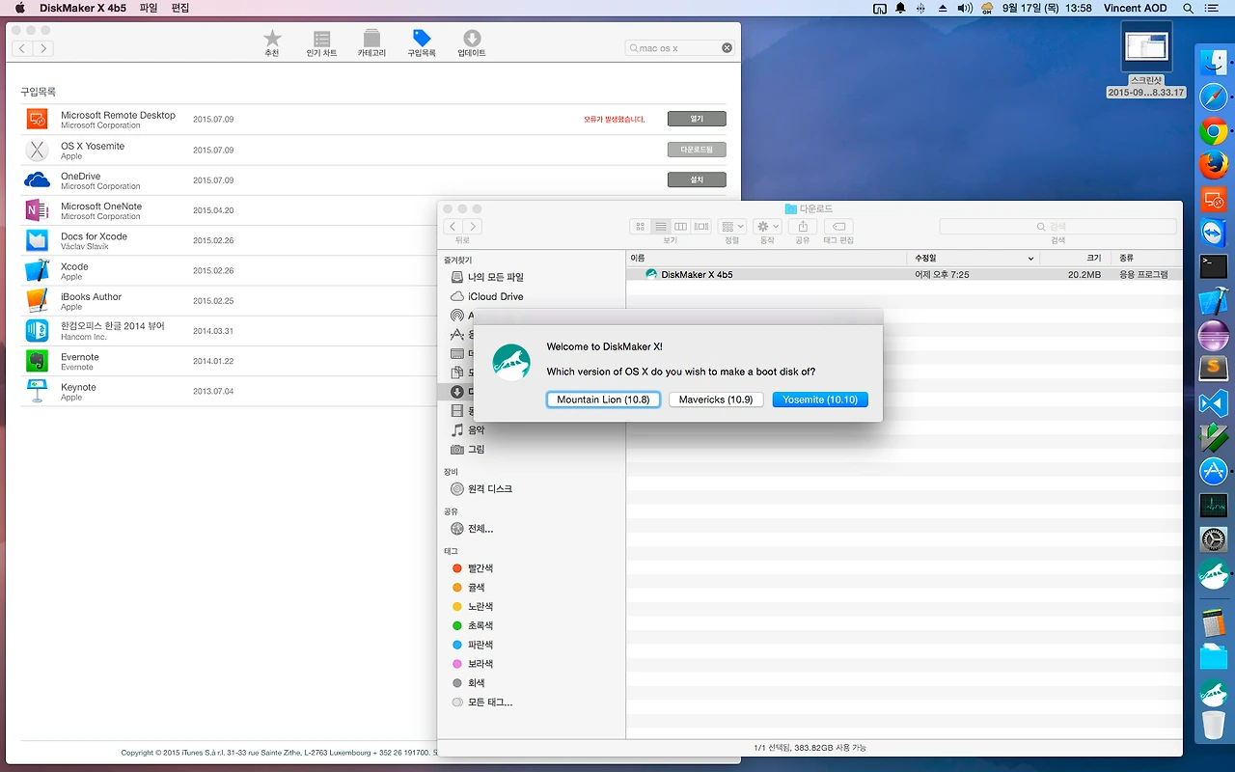Screen dimensions: 1235x772
Task: Toggle sort order on 수정일 column header
Action: pyautogui.click(x=974, y=259)
